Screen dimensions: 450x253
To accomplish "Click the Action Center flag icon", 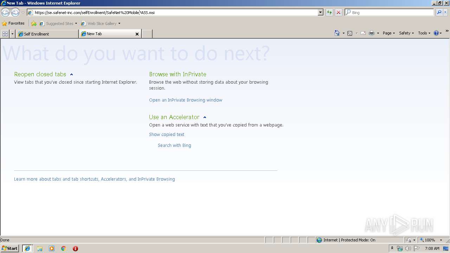I will (417, 248).
